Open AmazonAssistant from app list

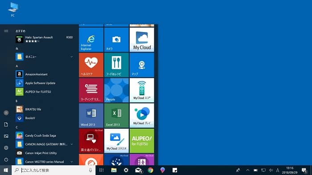click(x=45, y=74)
